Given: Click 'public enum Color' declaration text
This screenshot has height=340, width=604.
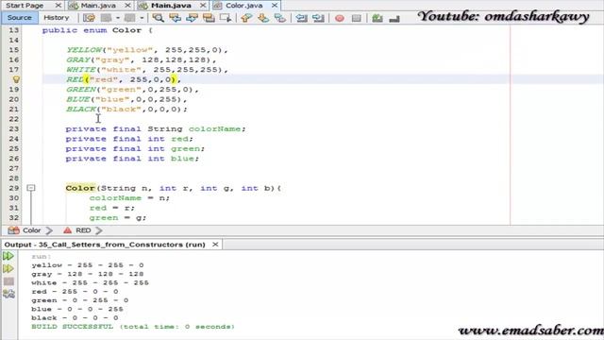Looking at the screenshot, I should [92, 30].
